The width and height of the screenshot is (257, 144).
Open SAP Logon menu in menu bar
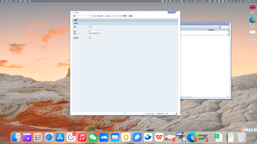[9, 1]
